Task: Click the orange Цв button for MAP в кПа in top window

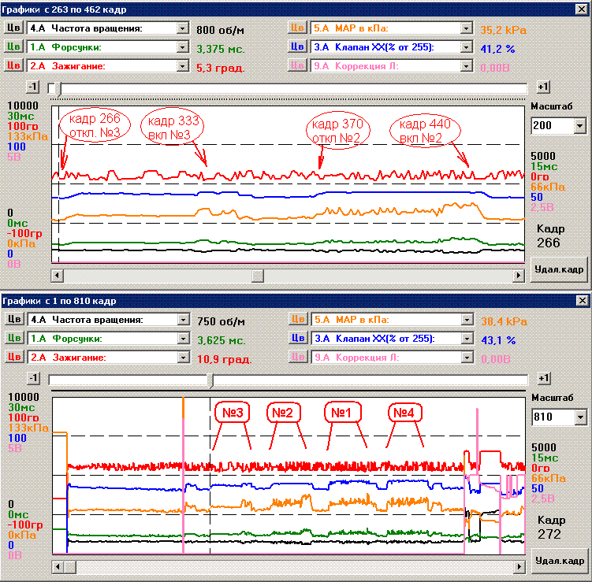Action: pos(297,28)
